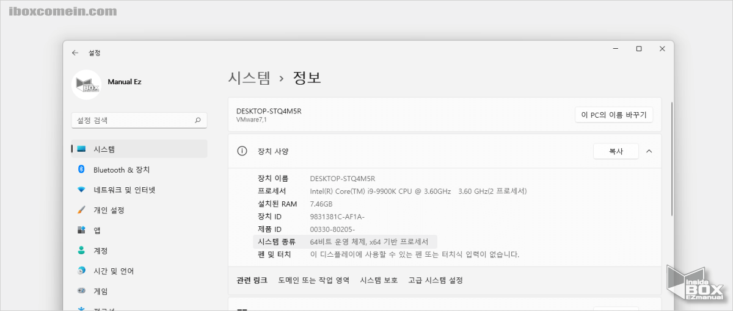Screen dimensions: 733x311
Task: Open the 시스템 settings category
Action: (x=139, y=149)
